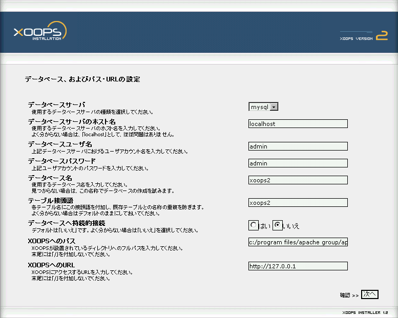
Task: Click the XOOPSへのURL label
Action: click(55, 265)
